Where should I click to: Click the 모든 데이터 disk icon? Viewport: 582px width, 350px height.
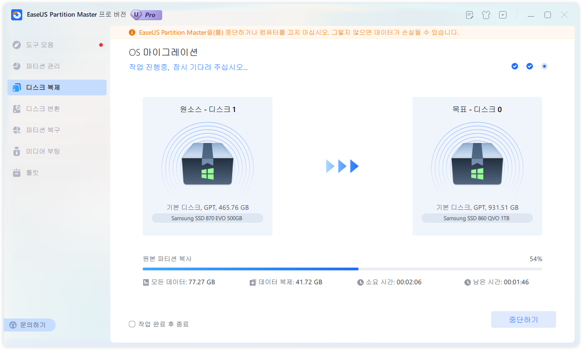pos(146,282)
